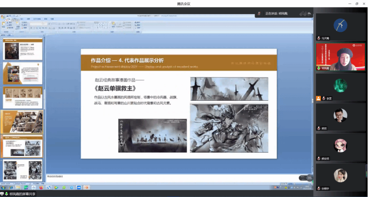Open the font color dropdown in font group

(x=54, y=28)
